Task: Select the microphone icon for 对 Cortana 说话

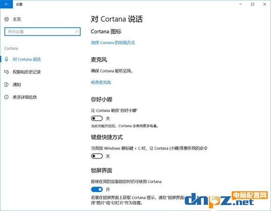Action: tap(7, 59)
